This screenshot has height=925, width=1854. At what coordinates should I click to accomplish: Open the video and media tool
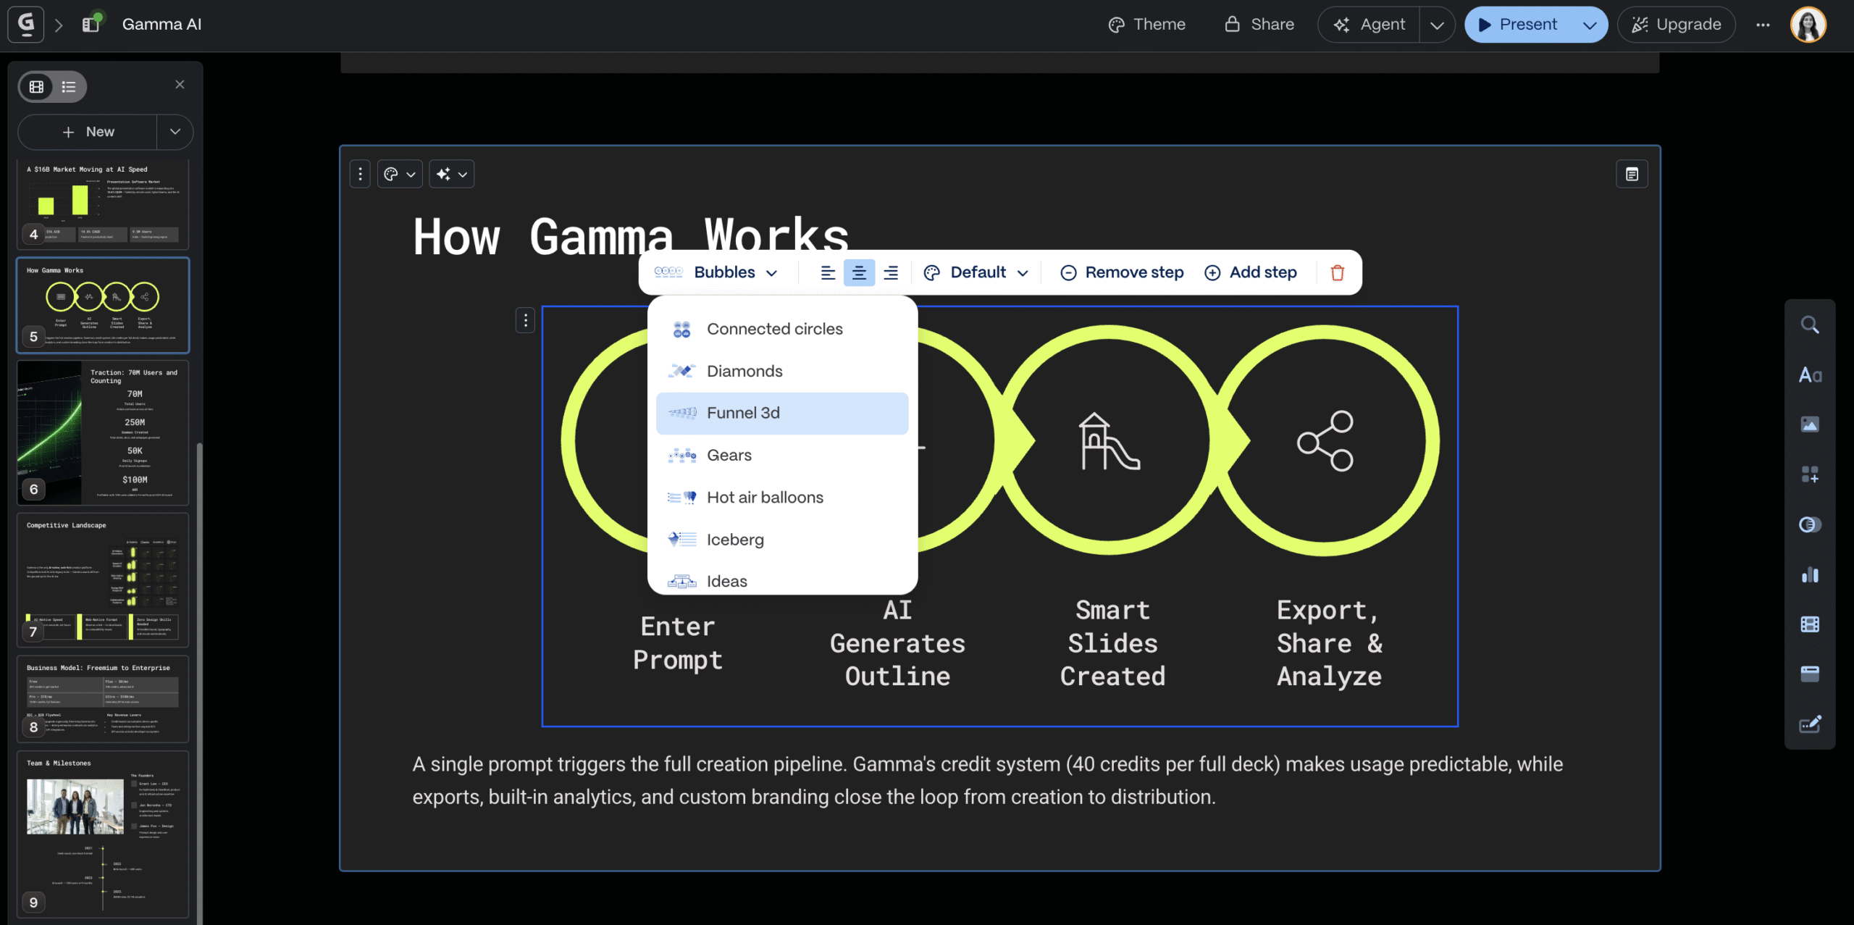1810,624
